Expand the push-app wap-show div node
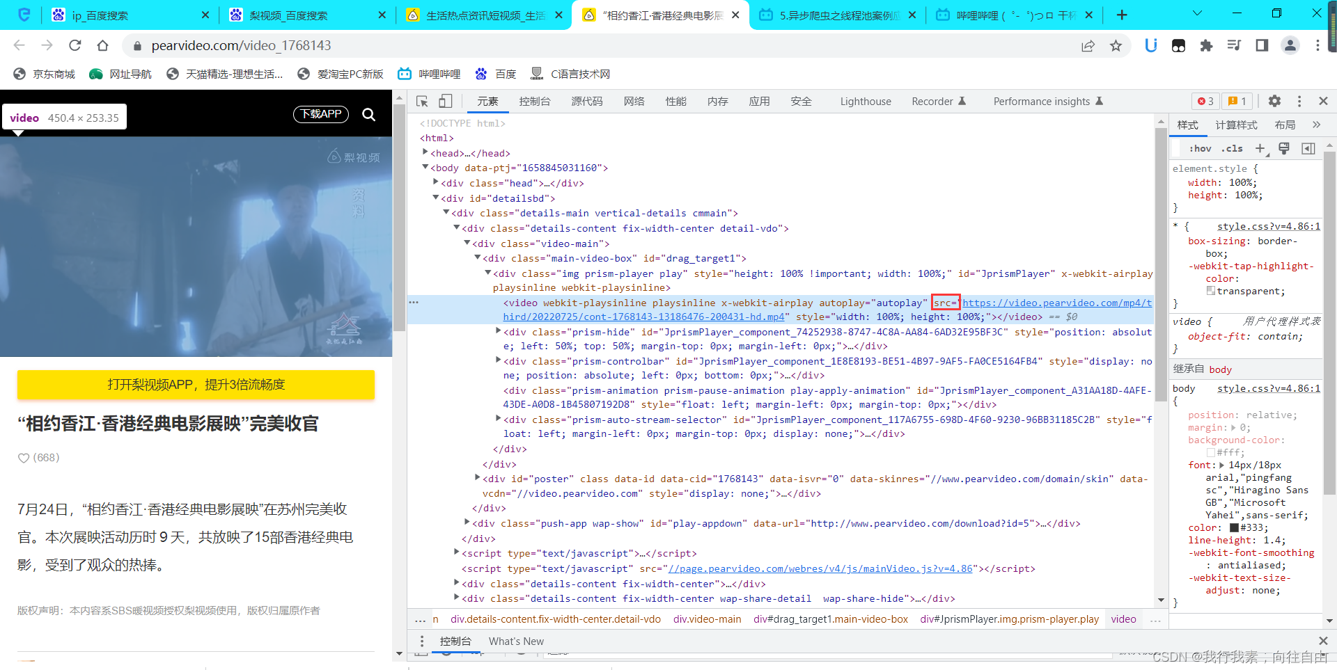The image size is (1337, 670). coord(467,523)
